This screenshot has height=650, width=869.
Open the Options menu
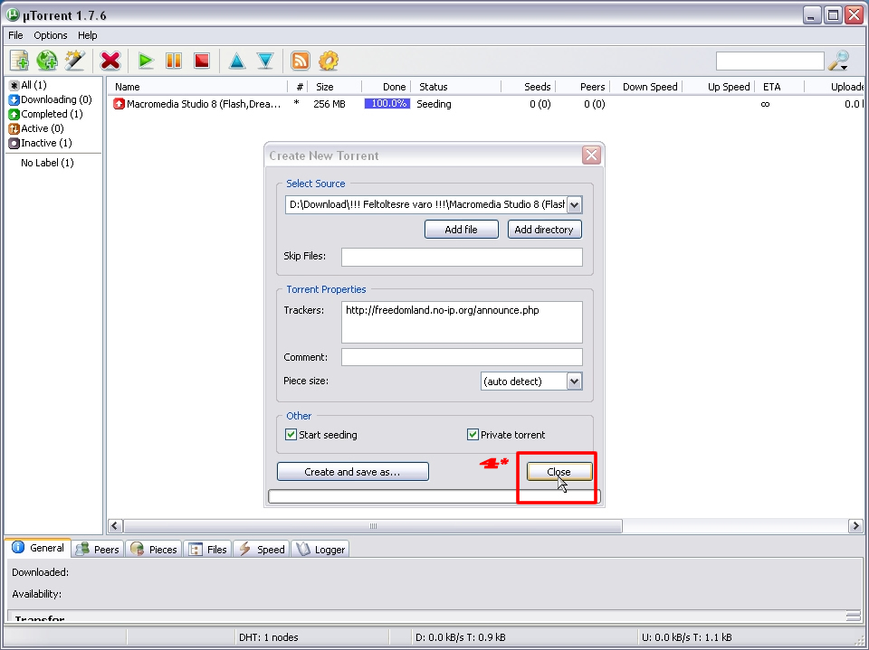coord(51,35)
